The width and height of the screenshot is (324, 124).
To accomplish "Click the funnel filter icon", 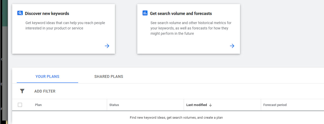I will click(22, 91).
